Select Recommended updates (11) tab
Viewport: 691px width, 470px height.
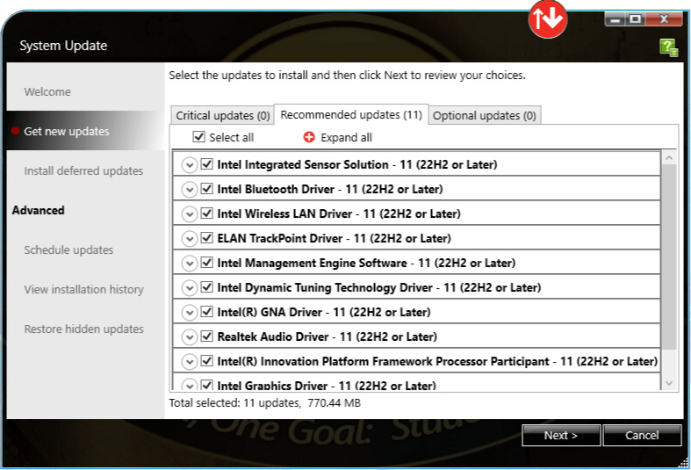point(351,114)
